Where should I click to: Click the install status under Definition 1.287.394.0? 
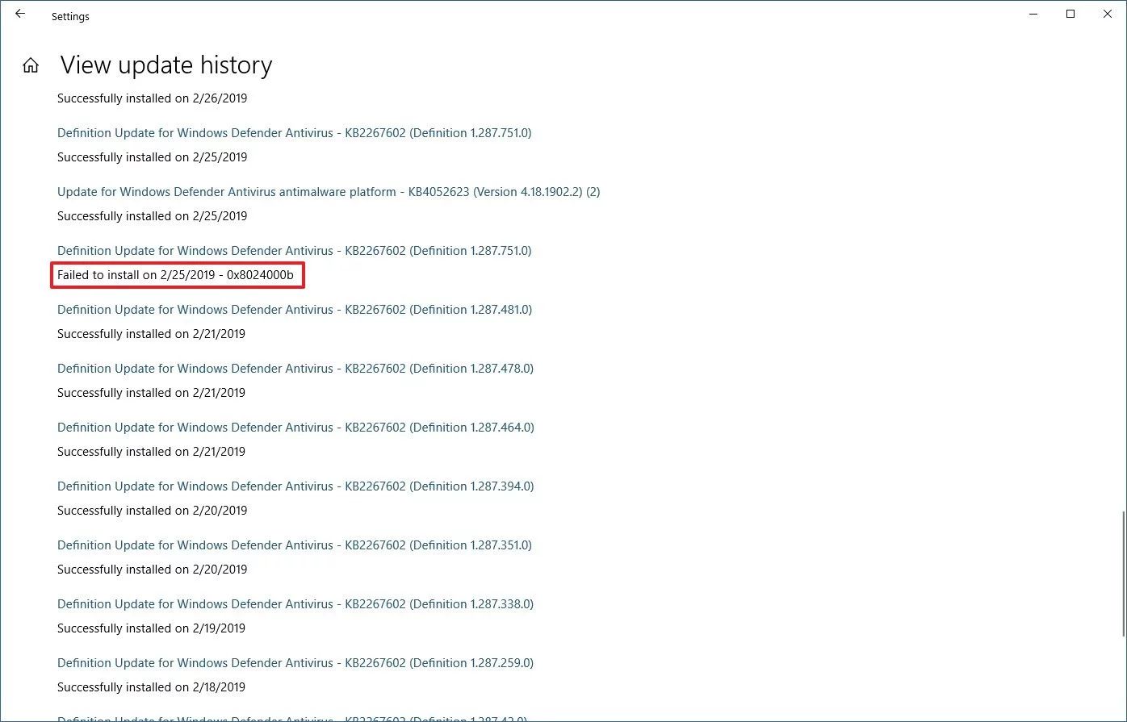152,511
